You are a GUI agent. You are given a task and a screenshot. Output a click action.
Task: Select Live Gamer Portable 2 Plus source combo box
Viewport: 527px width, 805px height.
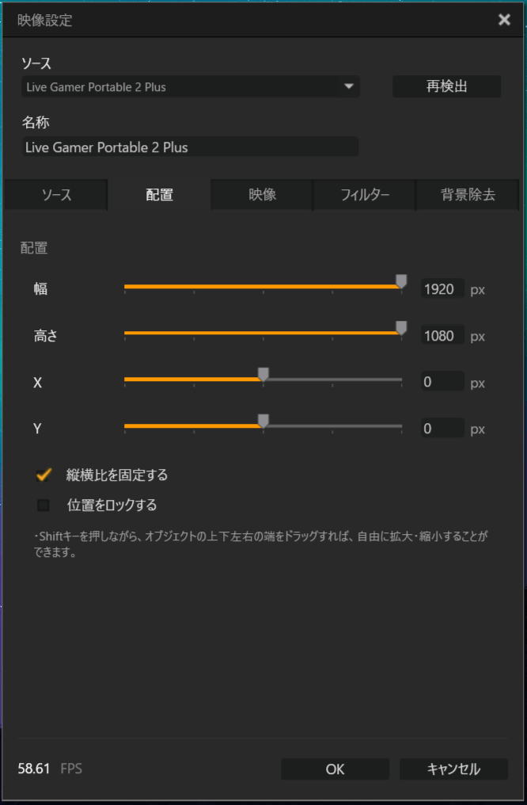pos(190,87)
